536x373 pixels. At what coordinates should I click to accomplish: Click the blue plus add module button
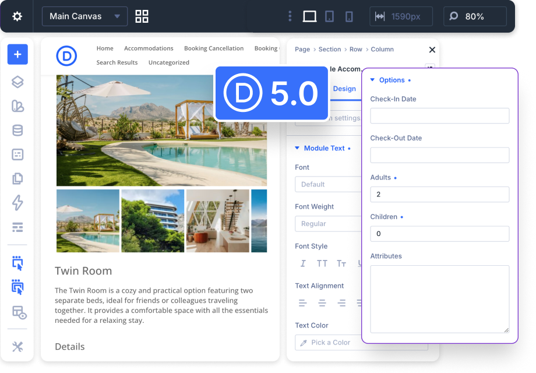click(x=17, y=54)
